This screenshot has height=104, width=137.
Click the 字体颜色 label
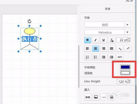90,67
